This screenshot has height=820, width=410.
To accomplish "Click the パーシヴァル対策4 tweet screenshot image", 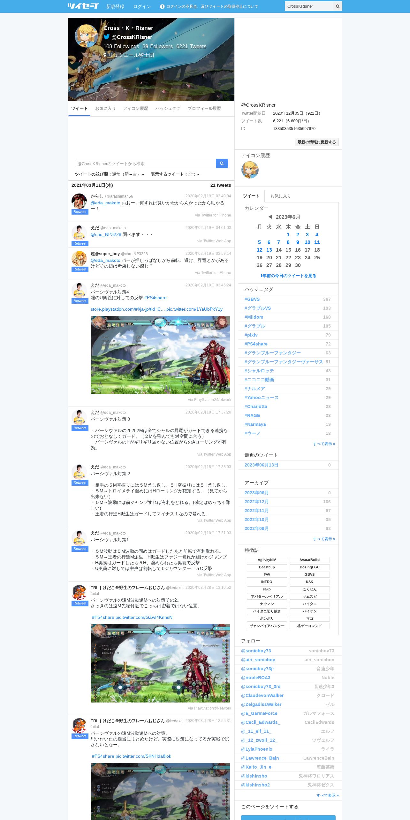I will click(160, 355).
